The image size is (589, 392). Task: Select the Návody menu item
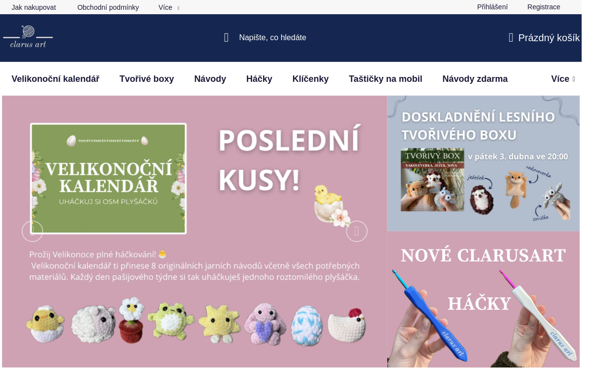coord(210,79)
